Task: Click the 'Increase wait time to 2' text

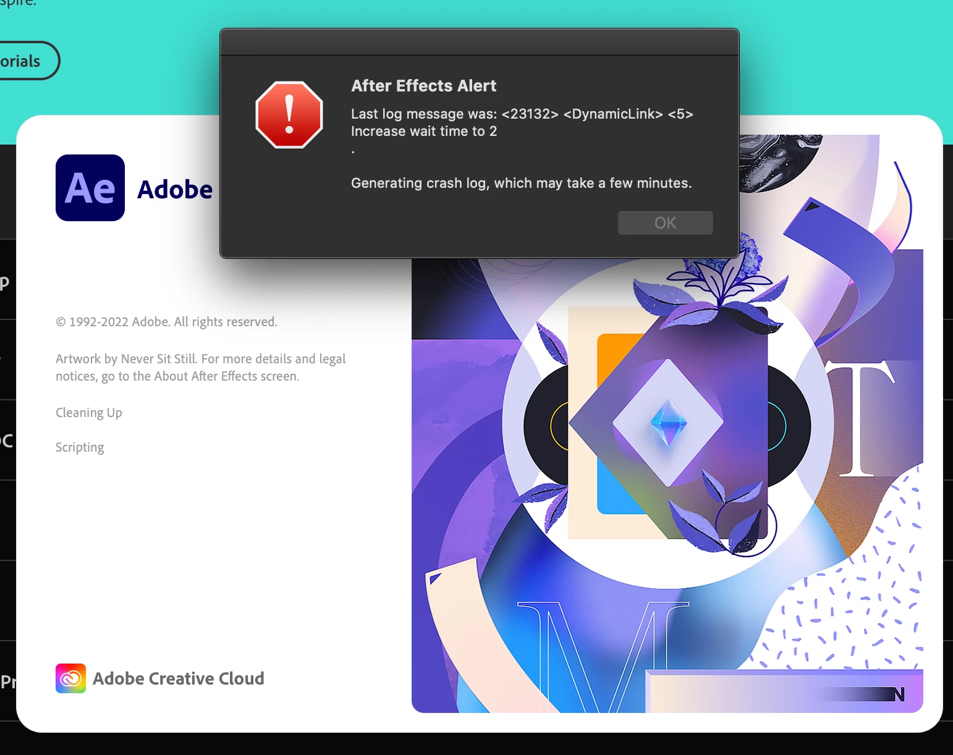Action: tap(424, 131)
